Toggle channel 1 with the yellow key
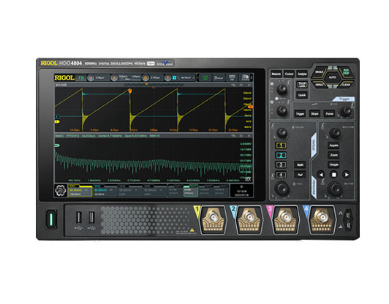 click(281, 145)
